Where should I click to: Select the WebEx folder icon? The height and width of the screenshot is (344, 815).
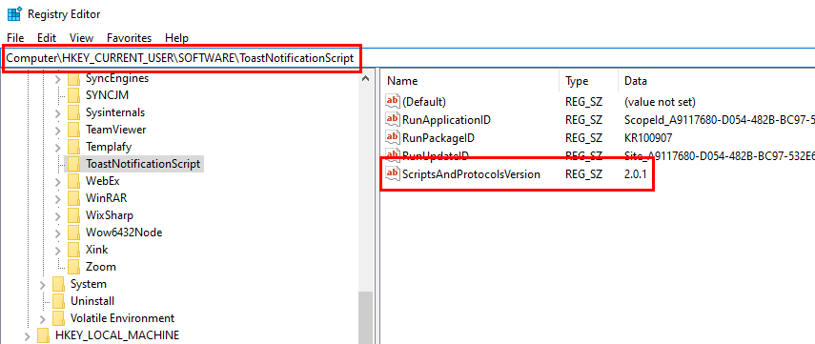click(73, 181)
